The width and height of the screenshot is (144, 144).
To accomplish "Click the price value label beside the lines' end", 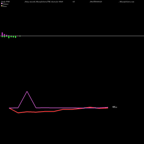I will click(x=115, y=107).
